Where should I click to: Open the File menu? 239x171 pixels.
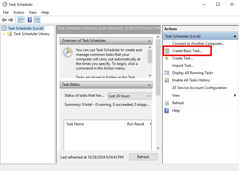pyautogui.click(x=6, y=12)
